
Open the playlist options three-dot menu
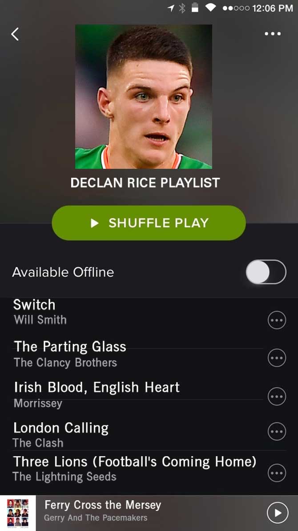[273, 33]
